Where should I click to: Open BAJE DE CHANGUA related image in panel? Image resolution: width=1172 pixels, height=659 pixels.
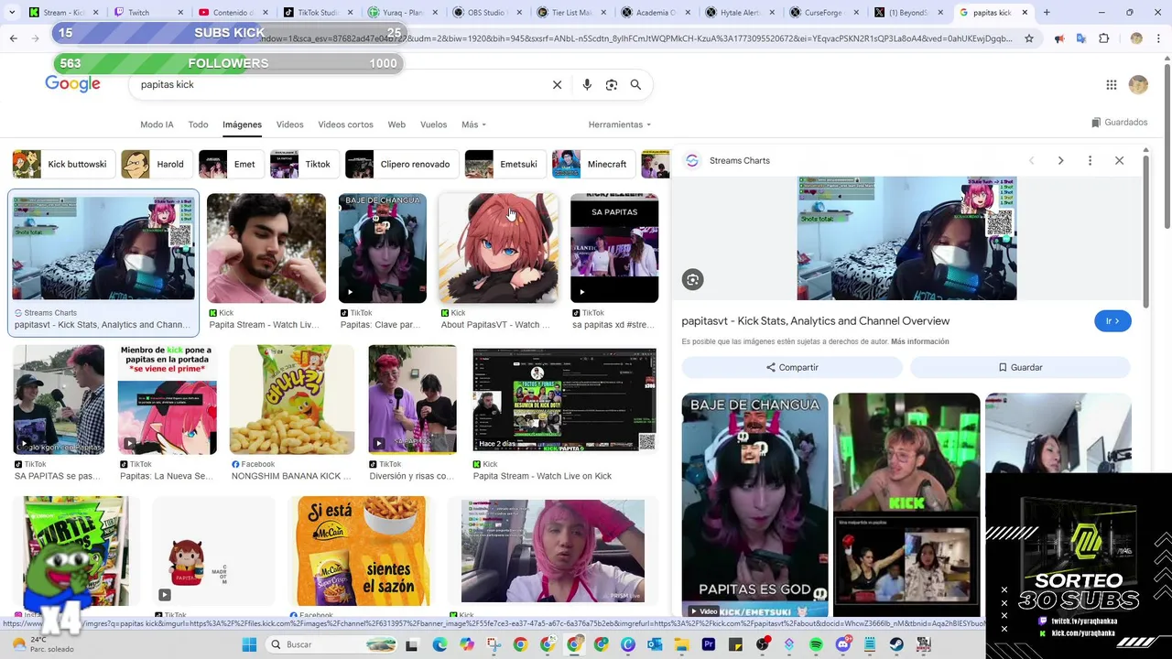tap(754, 505)
